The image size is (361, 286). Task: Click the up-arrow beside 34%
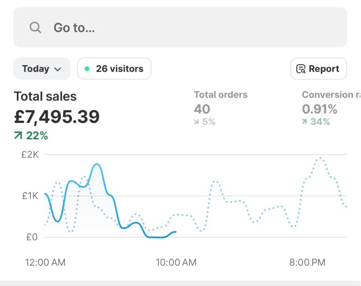[304, 121]
